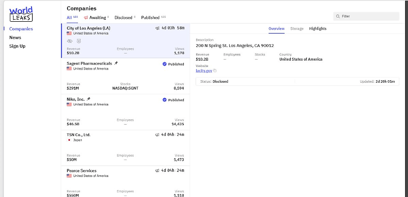The width and height of the screenshot is (408, 197).
Task: Click the Country value United States of America
Action: coord(301,59)
